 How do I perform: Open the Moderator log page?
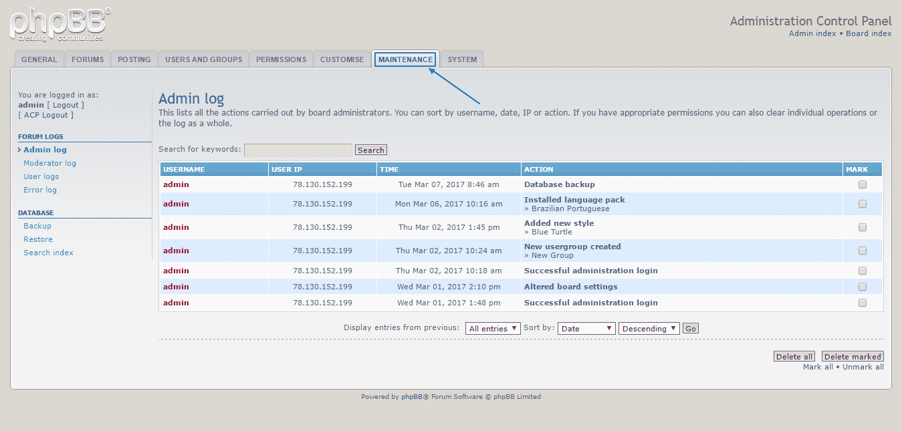pos(49,162)
